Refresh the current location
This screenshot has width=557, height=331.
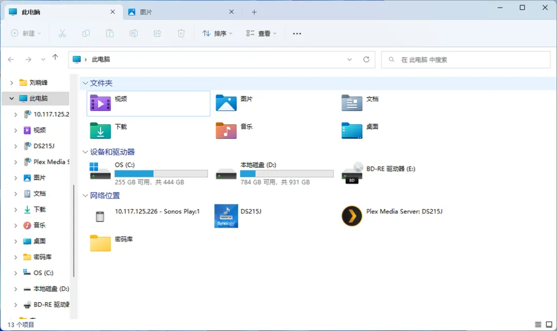pyautogui.click(x=366, y=59)
